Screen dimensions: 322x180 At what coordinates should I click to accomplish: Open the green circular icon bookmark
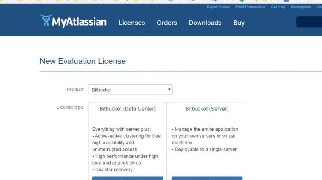pos(242,0)
